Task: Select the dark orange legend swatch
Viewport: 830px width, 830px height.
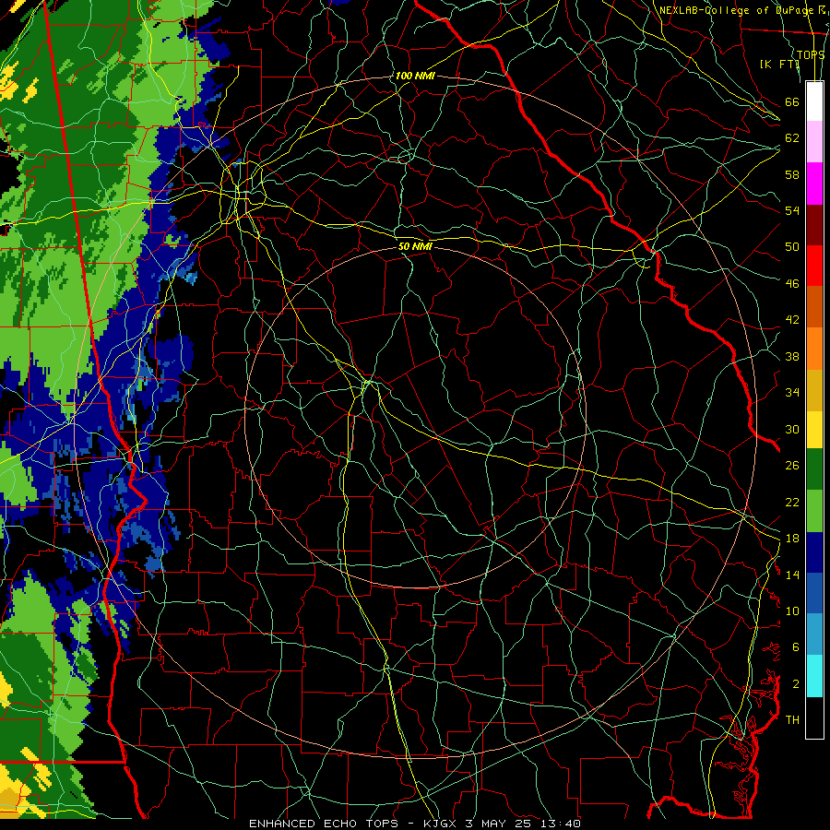Action: coord(814,306)
